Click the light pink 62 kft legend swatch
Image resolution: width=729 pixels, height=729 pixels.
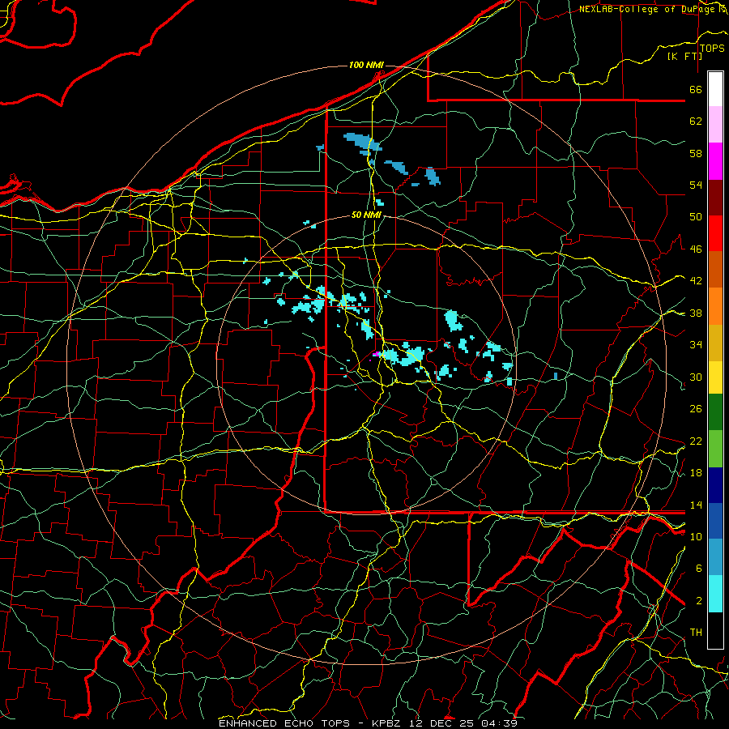tap(715, 125)
